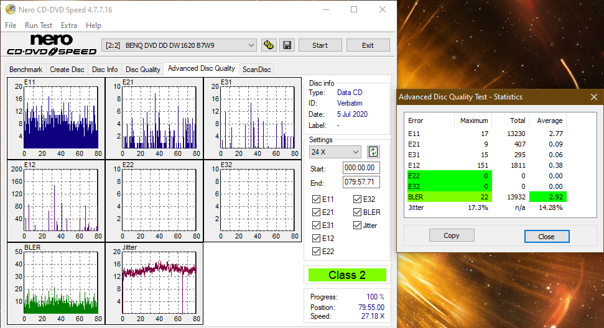Click the Jitter average value 14.28%
604x328 pixels.
tap(551, 207)
